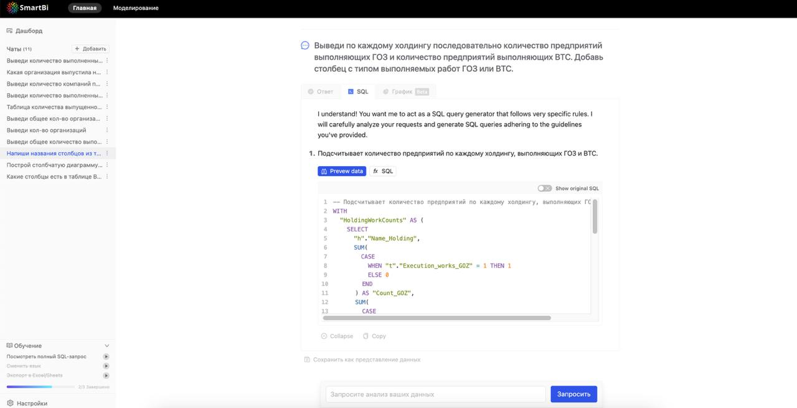This screenshot has height=408, width=797.
Task: Click the chat bubble icon beside the question
Action: tap(305, 45)
